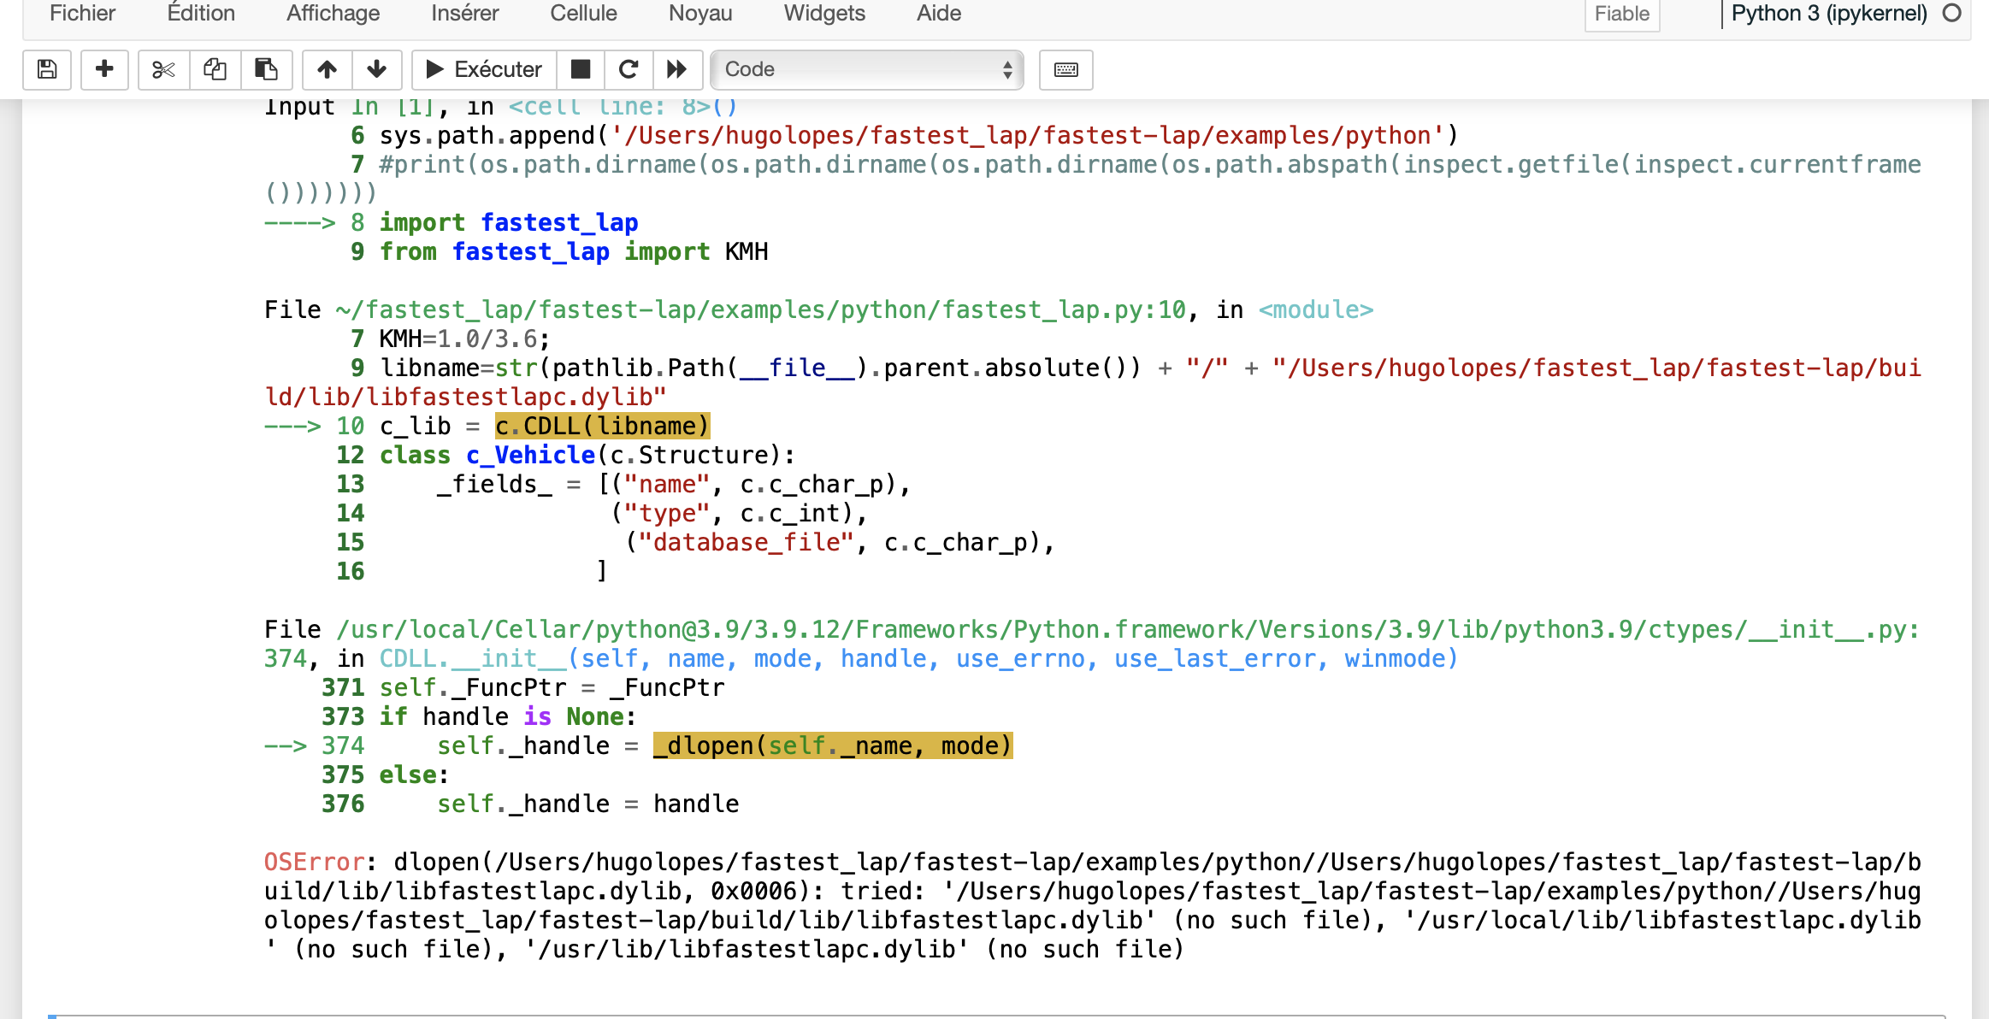Click the Fiable trust indicator
Screen dimensions: 1989x1019
pyautogui.click(x=1621, y=14)
